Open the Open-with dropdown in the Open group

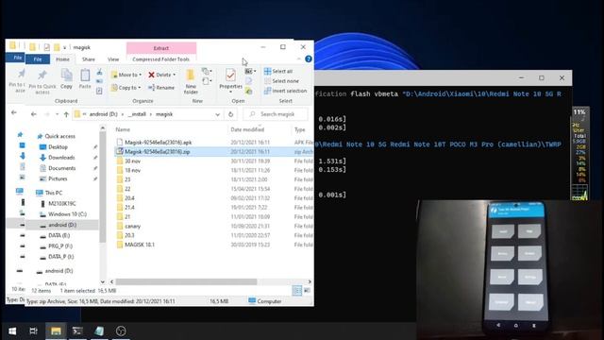[250, 72]
